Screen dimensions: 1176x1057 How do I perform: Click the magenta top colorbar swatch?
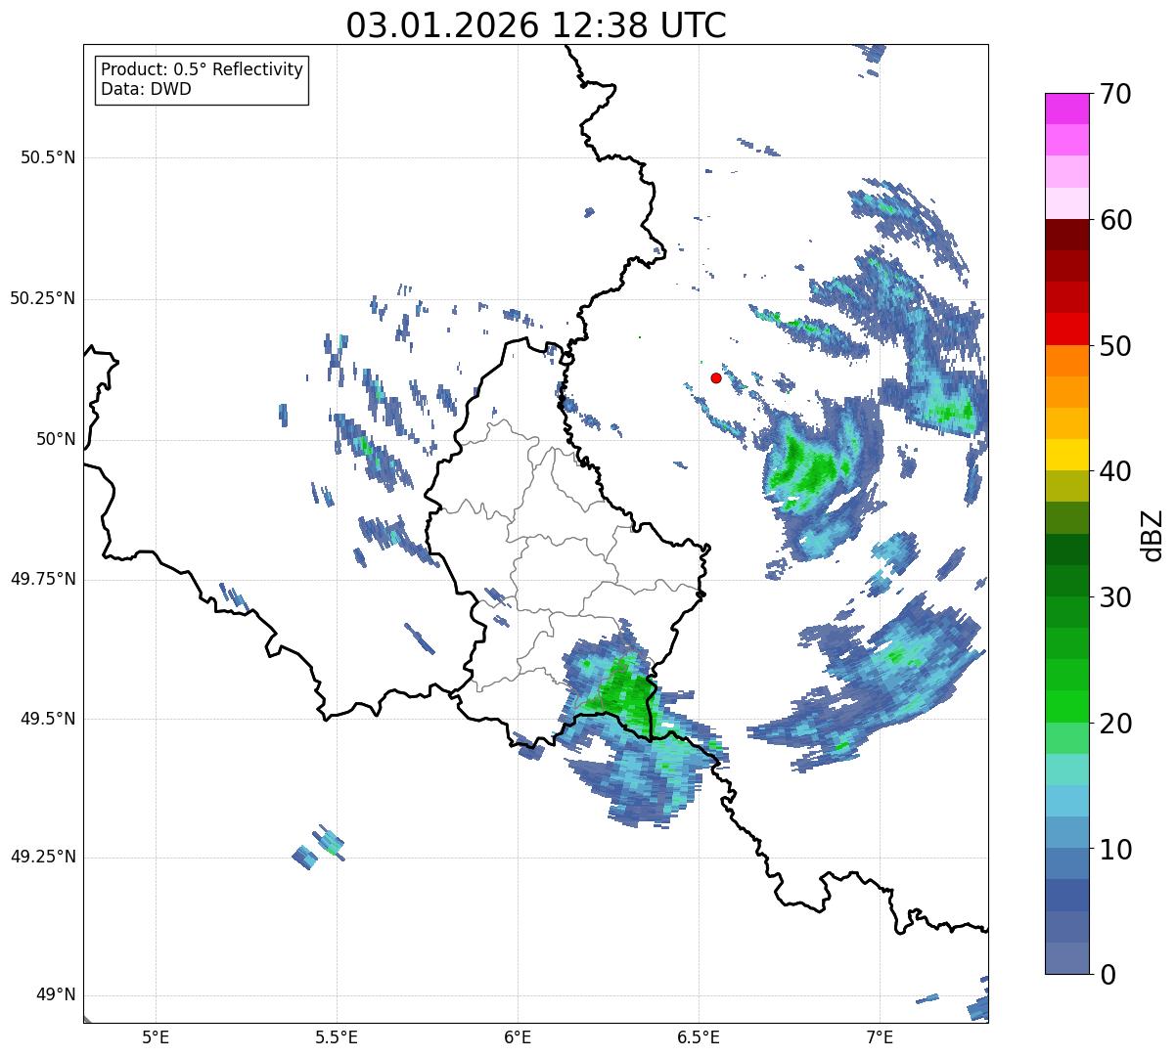pyautogui.click(x=1066, y=109)
